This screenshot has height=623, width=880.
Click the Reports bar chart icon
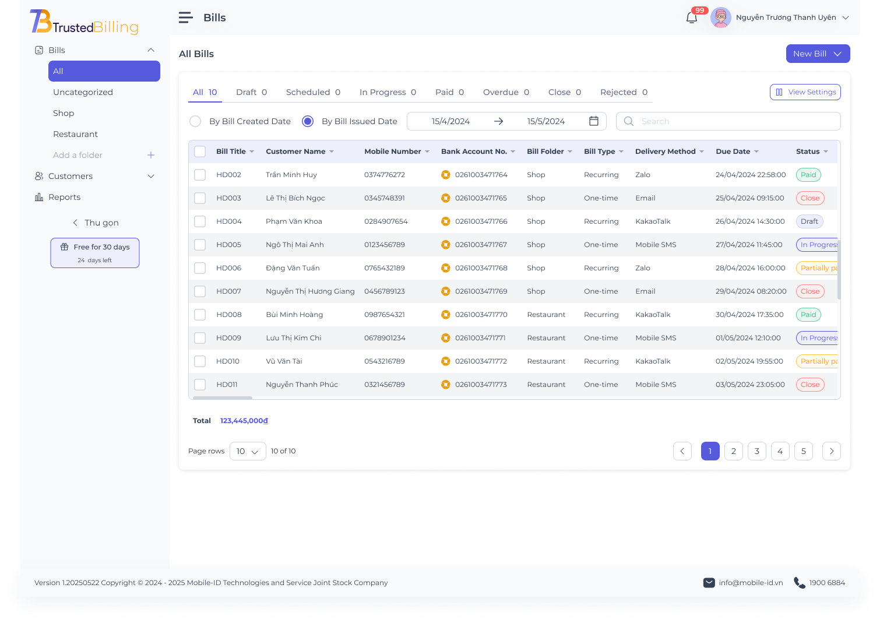(x=39, y=197)
